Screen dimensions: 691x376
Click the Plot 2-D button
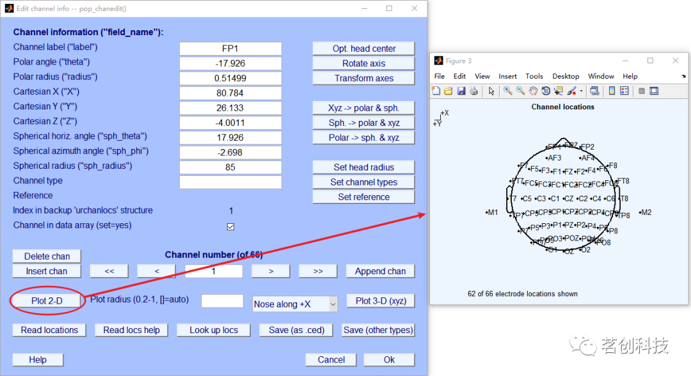(x=47, y=301)
